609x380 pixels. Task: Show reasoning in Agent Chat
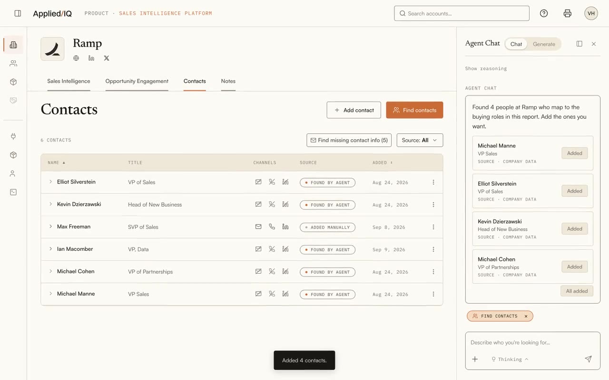click(x=486, y=68)
